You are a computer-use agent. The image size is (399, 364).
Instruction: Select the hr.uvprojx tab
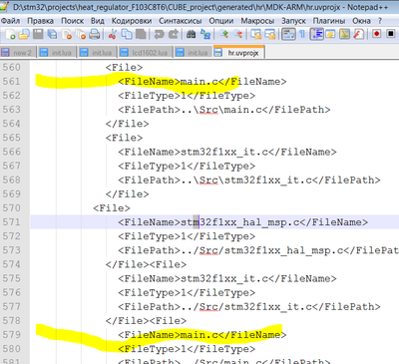[239, 52]
